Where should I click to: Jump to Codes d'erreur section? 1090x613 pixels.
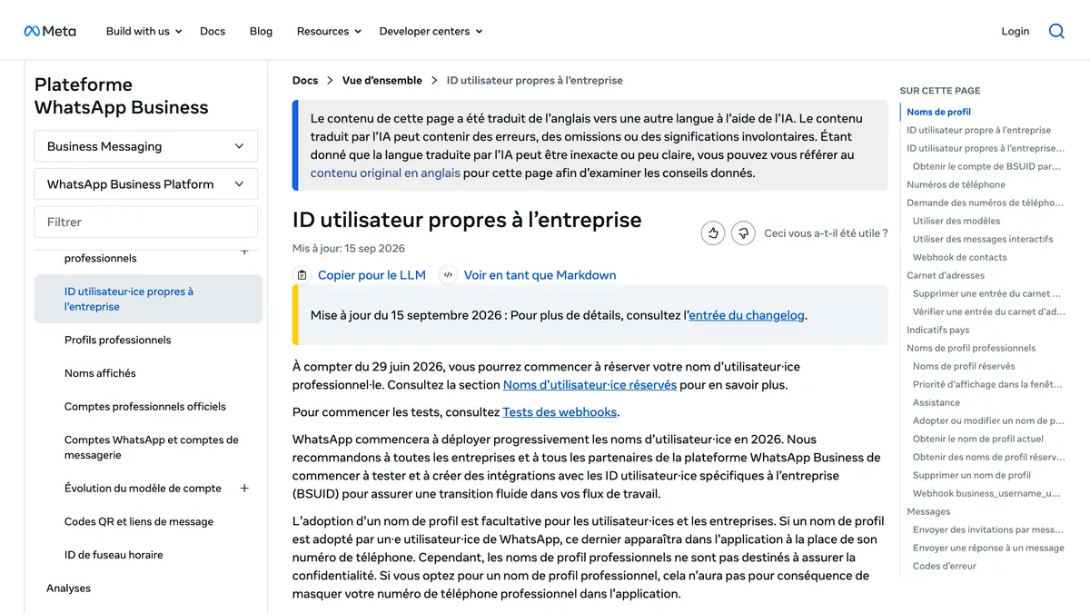tap(945, 566)
